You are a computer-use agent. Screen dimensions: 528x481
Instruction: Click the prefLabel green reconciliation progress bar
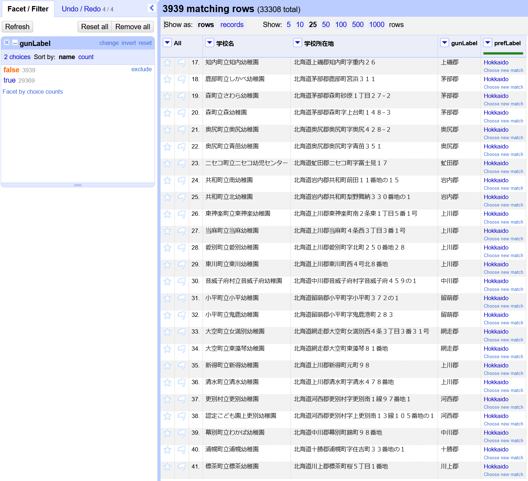(503, 53)
